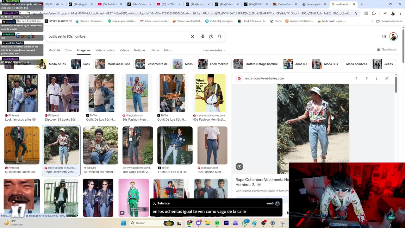Show previous image in the preview panel
This screenshot has width=405, height=228.
click(356, 78)
